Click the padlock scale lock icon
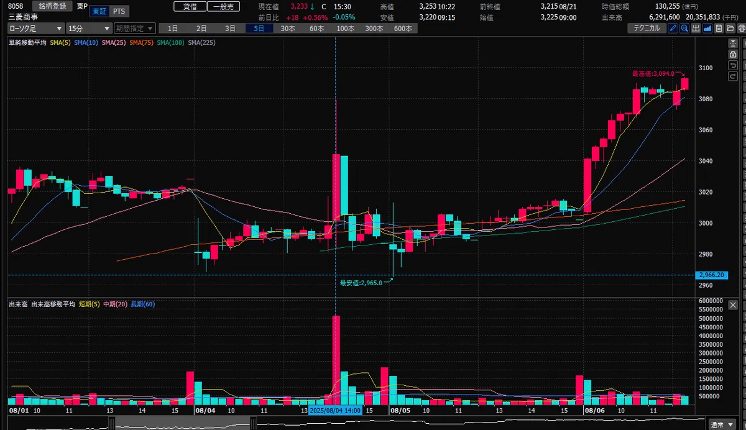The image size is (746, 430). click(x=733, y=54)
